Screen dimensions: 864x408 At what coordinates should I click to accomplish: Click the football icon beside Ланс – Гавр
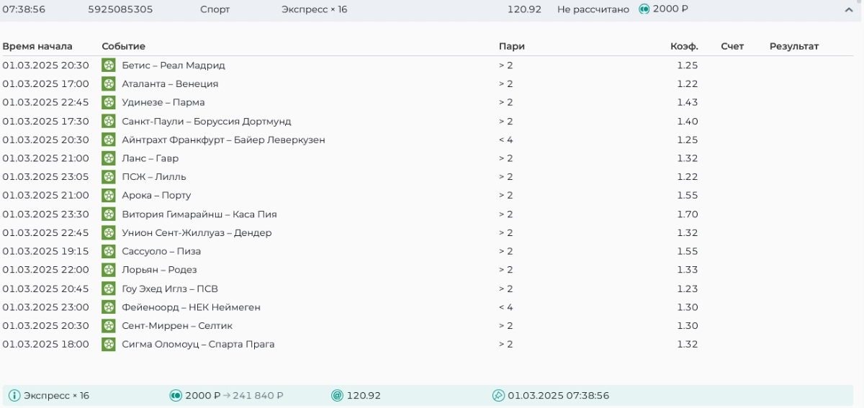[x=109, y=158]
